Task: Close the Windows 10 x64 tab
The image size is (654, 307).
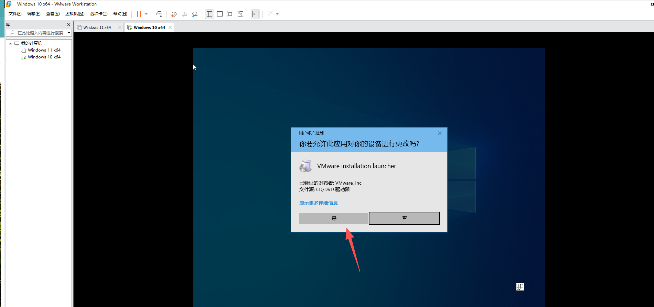Action: [170, 28]
